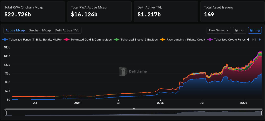
Task: Hide RWA Lending / Private Credit series
Action: coord(182,40)
